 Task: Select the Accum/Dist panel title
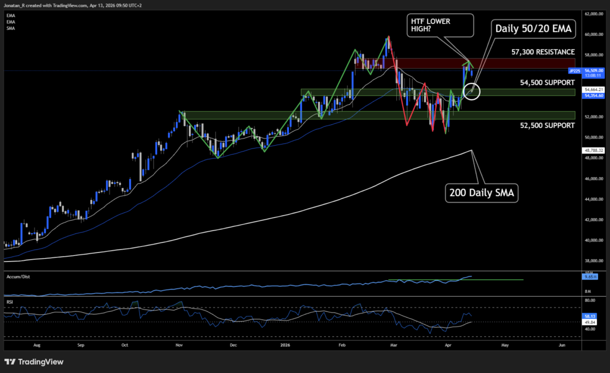(x=18, y=276)
